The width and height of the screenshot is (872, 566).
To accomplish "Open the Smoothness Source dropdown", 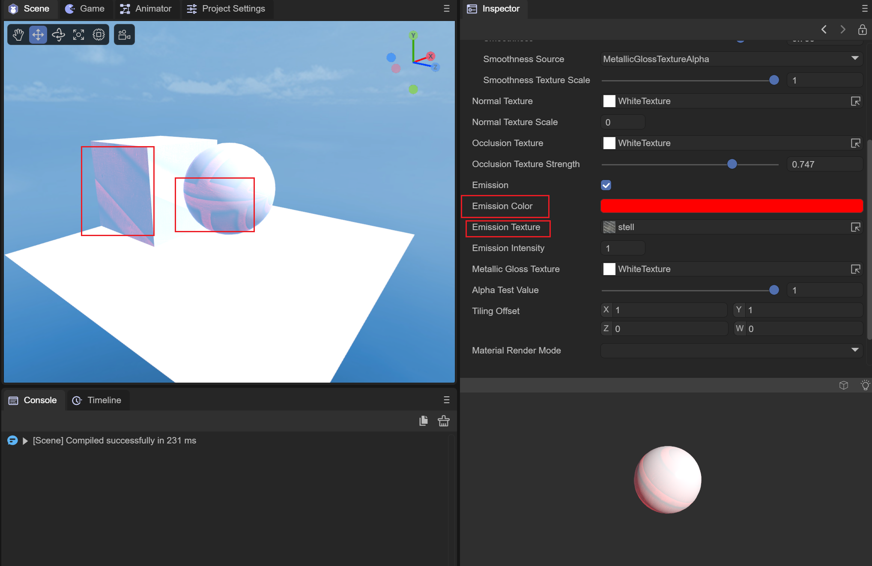I will tap(732, 59).
